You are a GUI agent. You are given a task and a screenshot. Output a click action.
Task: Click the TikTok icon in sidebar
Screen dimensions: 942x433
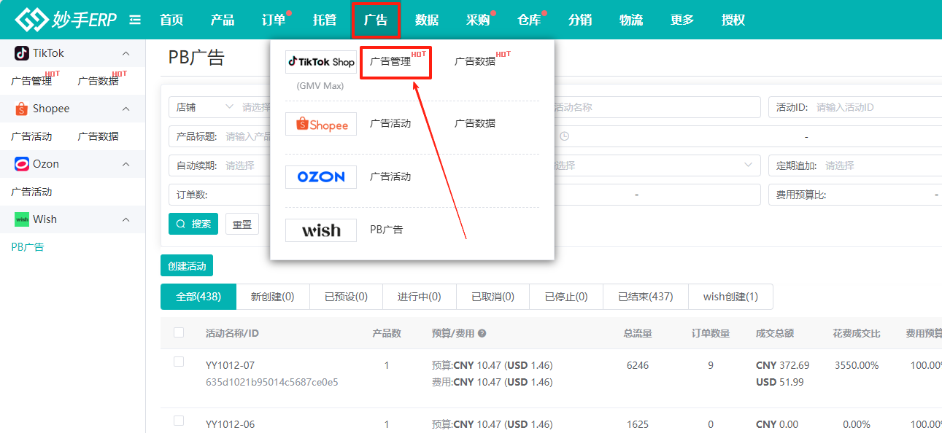coord(22,53)
